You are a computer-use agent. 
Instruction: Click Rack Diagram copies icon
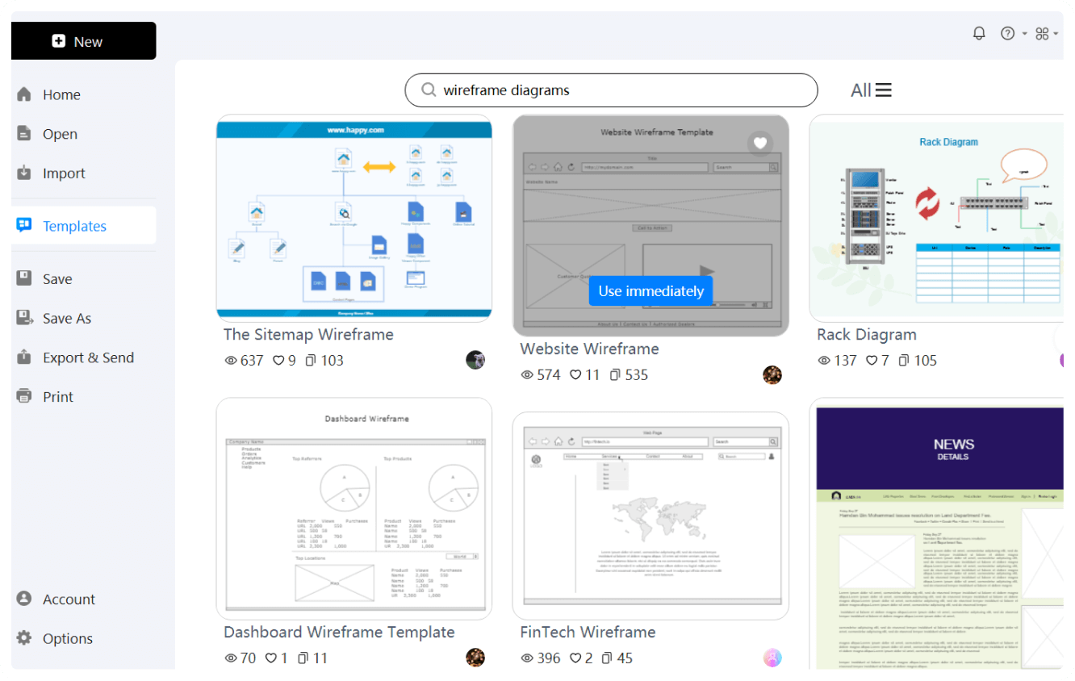pyautogui.click(x=904, y=361)
